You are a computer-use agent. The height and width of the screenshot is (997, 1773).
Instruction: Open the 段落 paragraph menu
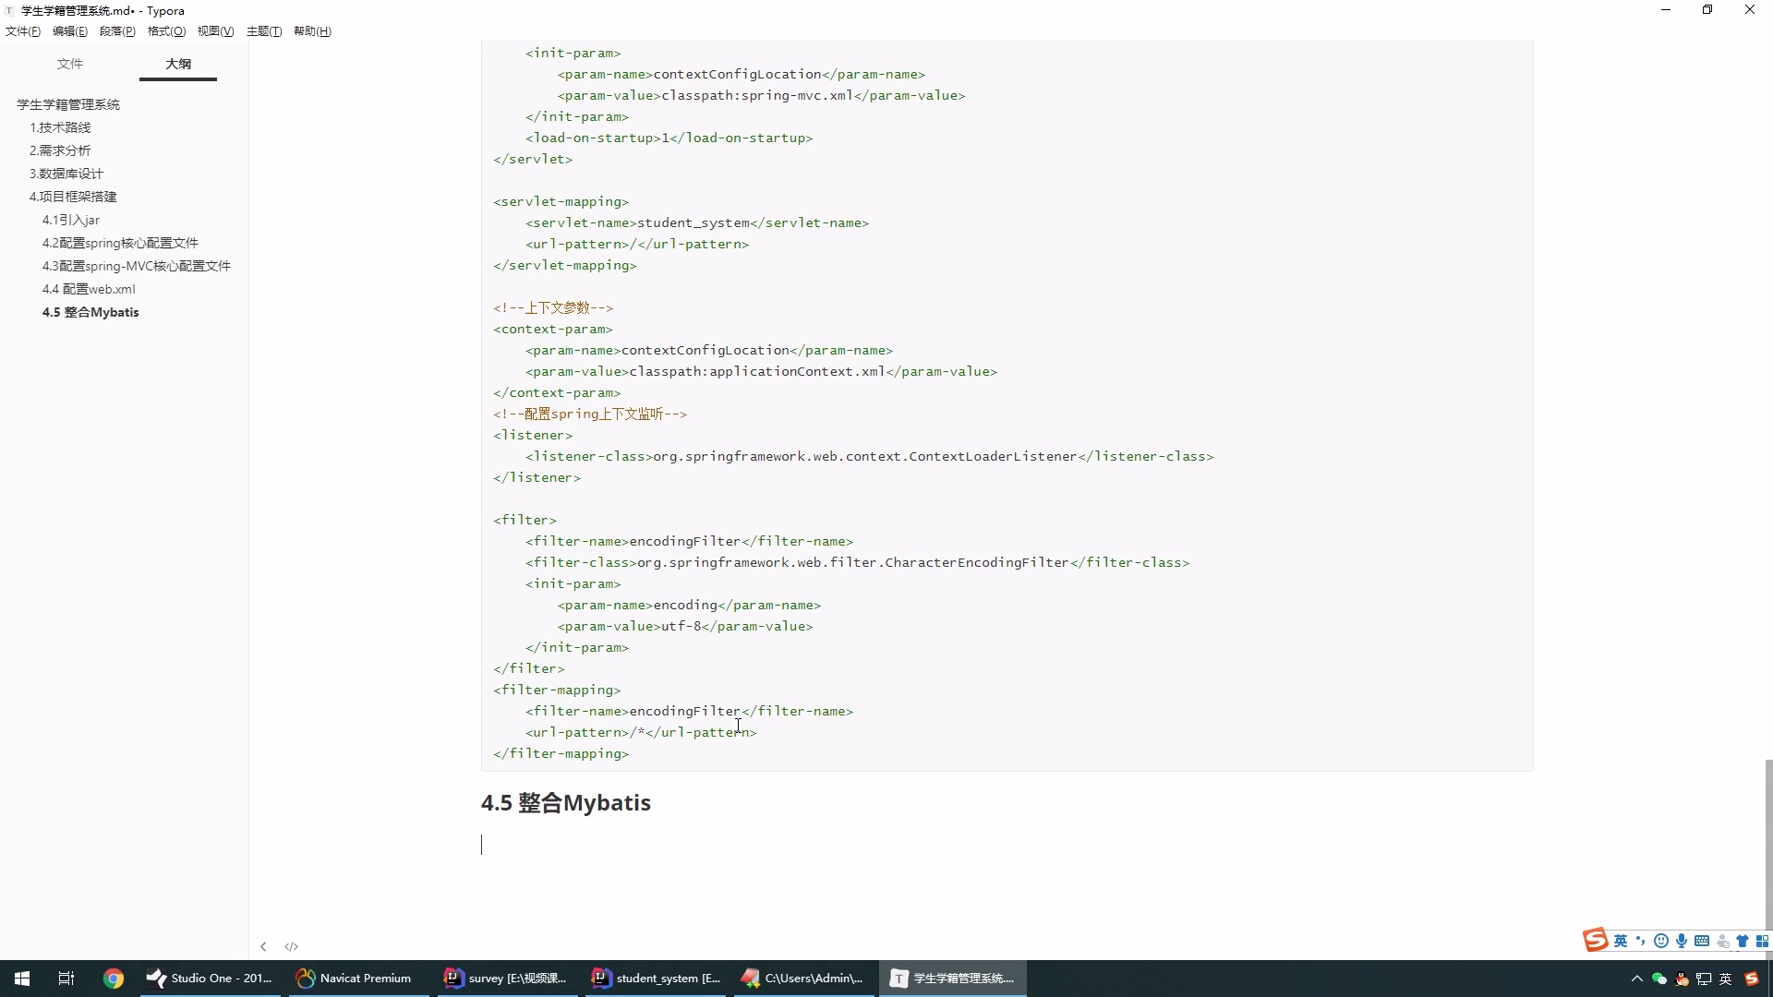pos(117,31)
